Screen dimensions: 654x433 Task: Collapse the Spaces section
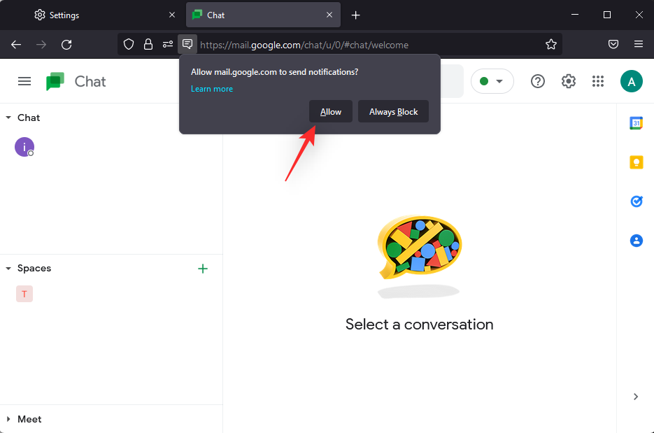point(8,269)
